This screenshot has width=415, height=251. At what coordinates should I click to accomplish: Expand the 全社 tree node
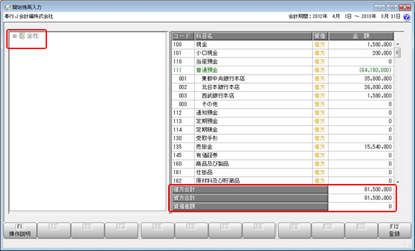click(15, 36)
